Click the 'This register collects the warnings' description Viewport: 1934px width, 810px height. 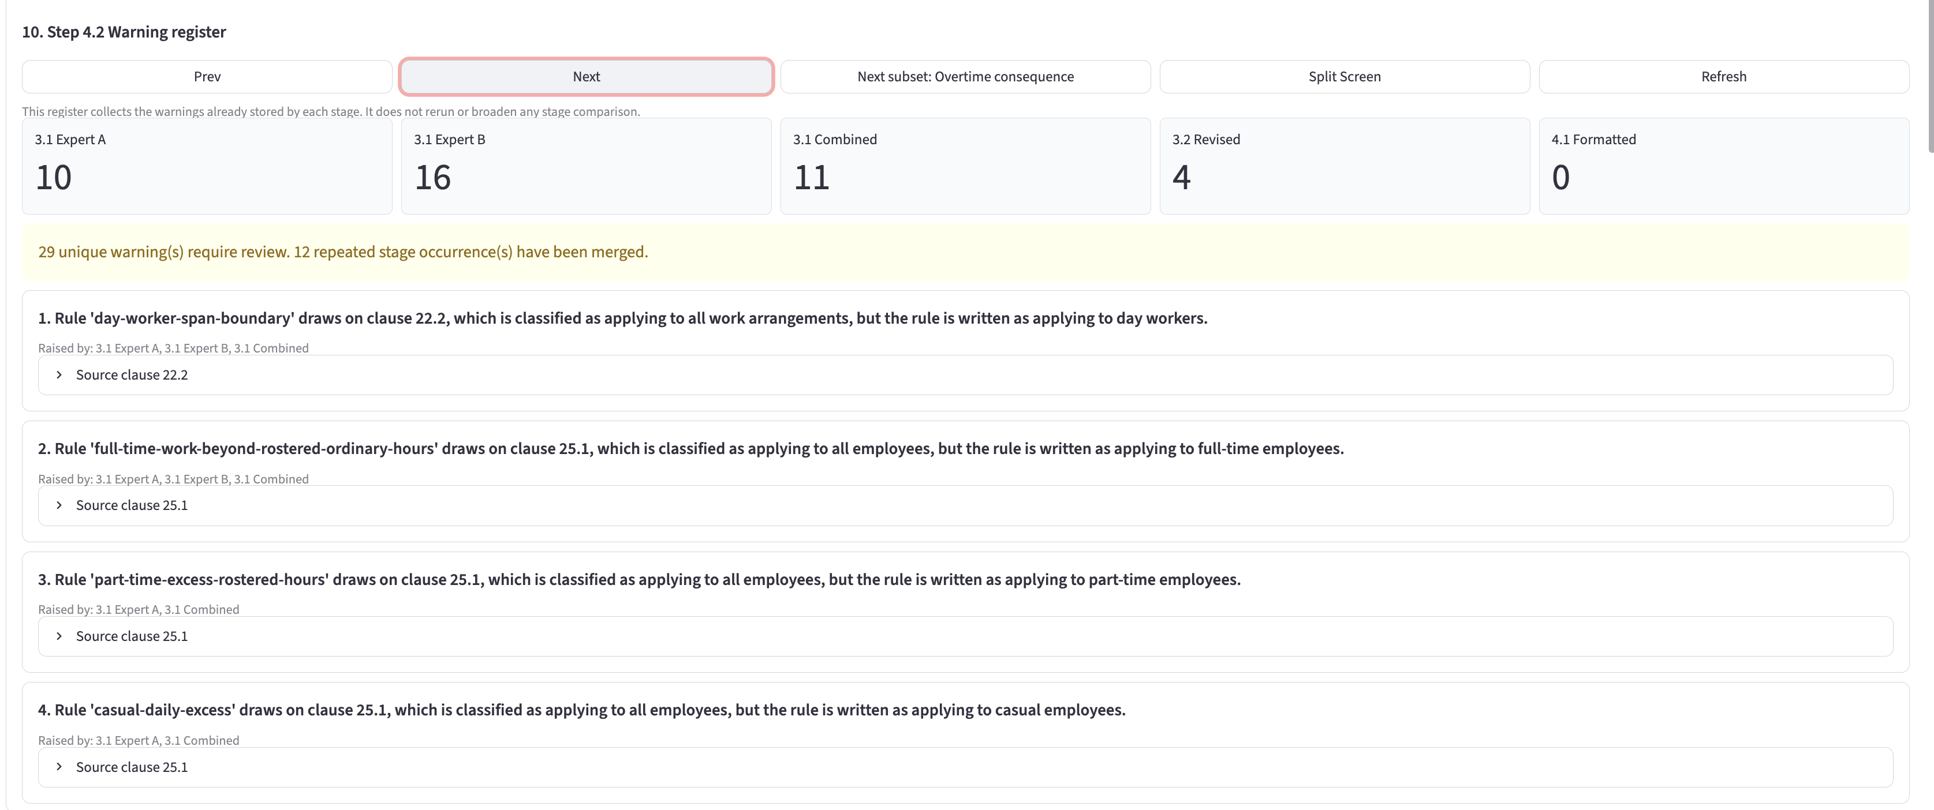tap(331, 112)
